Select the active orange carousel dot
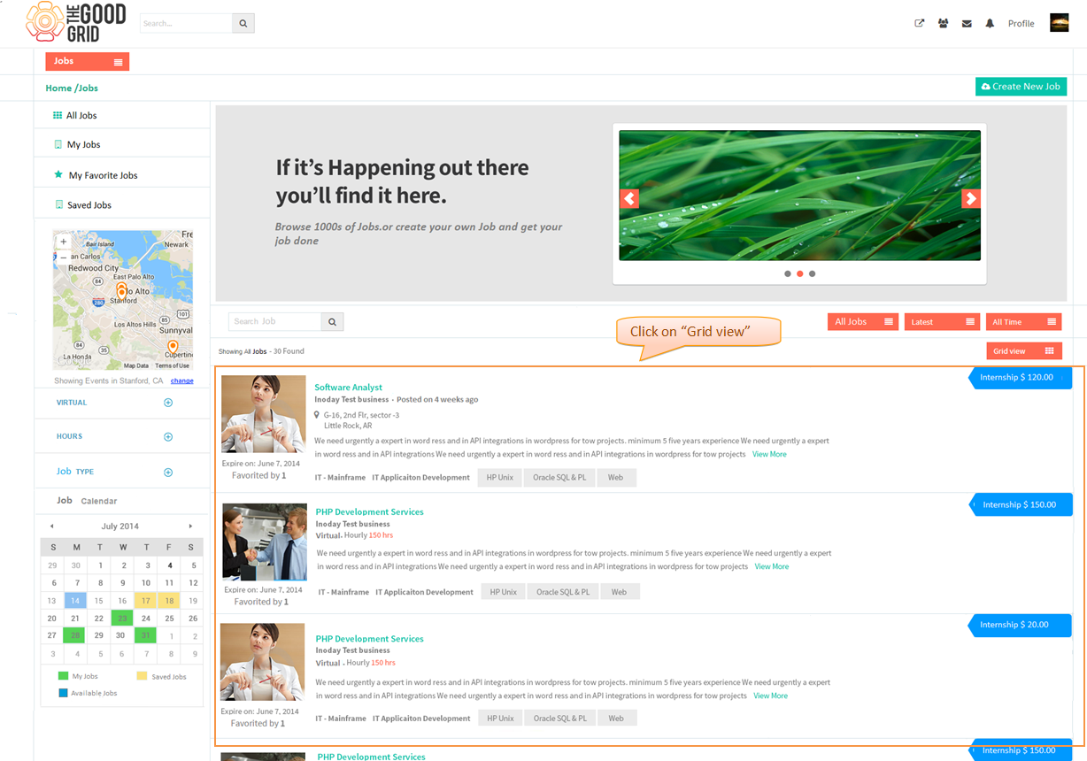Viewport: 1087px width, 761px height. pyautogui.click(x=800, y=274)
